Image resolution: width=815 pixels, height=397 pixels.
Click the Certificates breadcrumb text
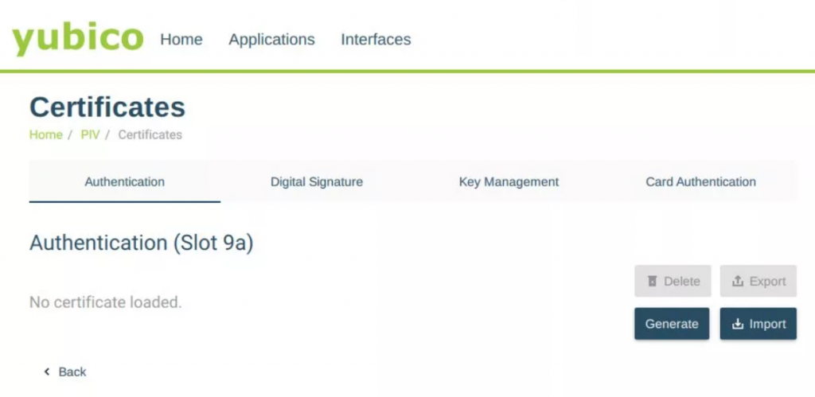(x=150, y=134)
